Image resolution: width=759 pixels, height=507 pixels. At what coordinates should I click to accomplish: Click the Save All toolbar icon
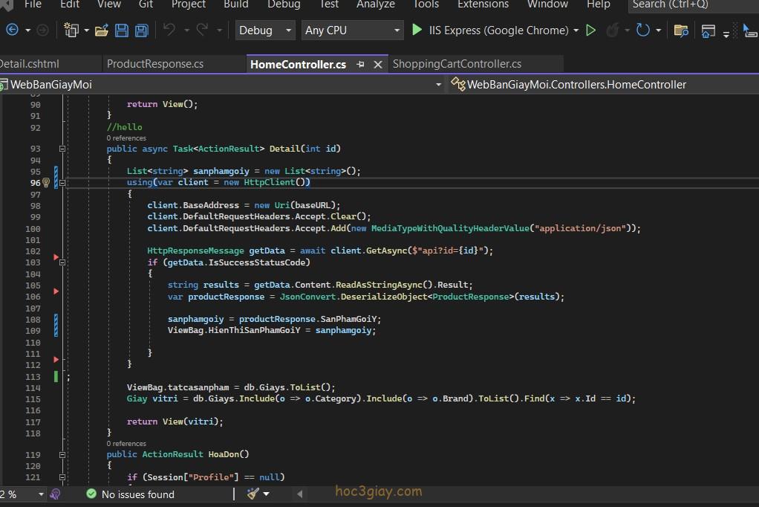coord(140,30)
